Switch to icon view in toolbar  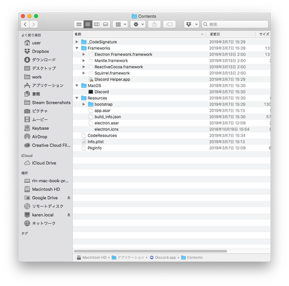[x=79, y=24]
